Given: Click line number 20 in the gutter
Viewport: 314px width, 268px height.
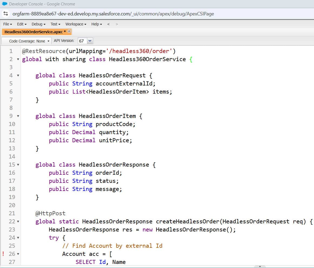Looking at the screenshot, I should [12, 205].
